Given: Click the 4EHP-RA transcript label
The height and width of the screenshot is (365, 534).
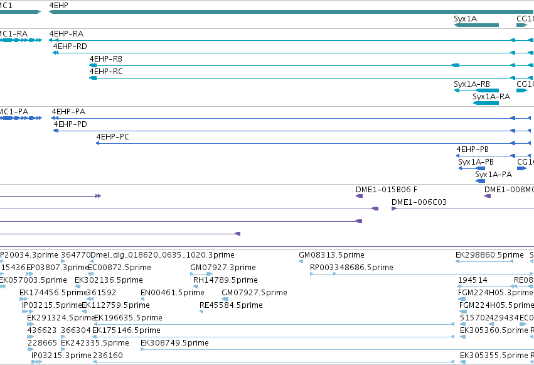Looking at the screenshot, I should point(67,34).
